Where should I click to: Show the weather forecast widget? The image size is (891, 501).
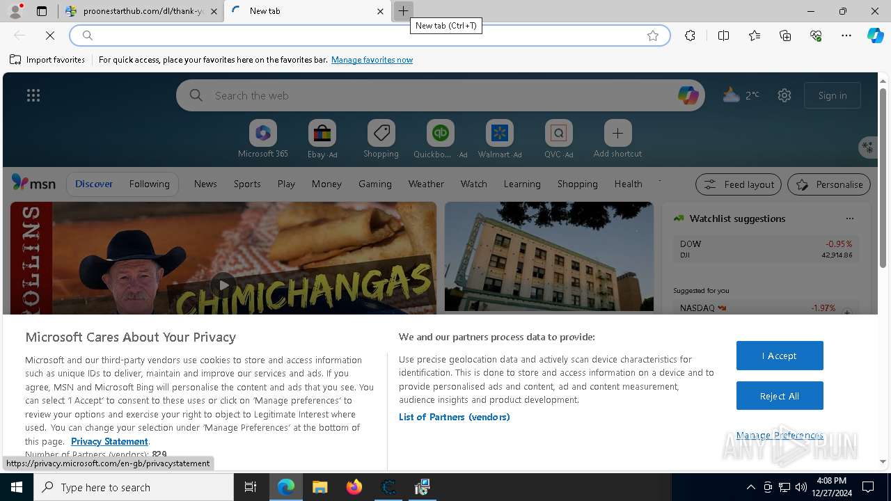741,95
